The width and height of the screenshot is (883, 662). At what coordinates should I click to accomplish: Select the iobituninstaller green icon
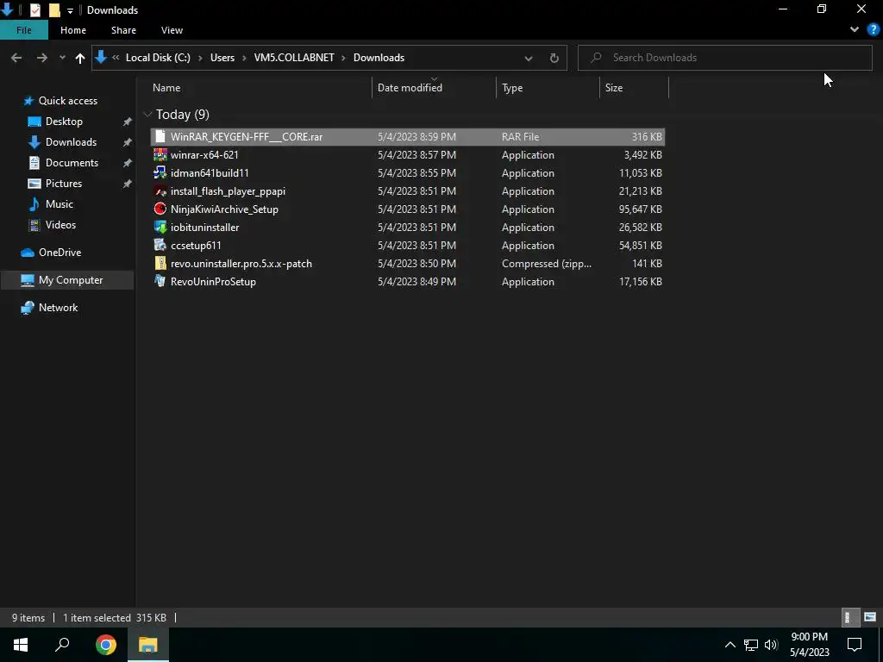(x=160, y=227)
